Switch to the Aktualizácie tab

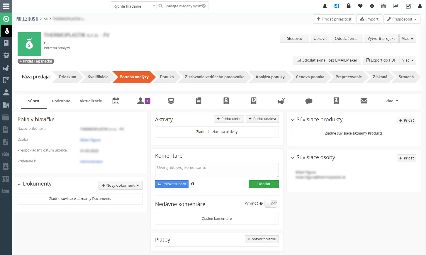click(x=91, y=101)
